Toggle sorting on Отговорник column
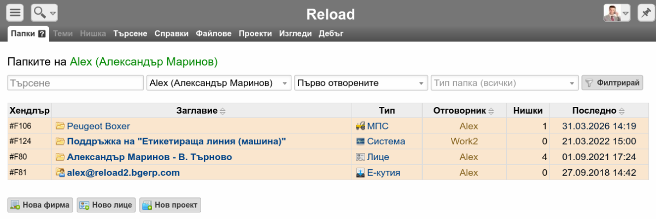The height and width of the screenshot is (219, 656). 491,111
